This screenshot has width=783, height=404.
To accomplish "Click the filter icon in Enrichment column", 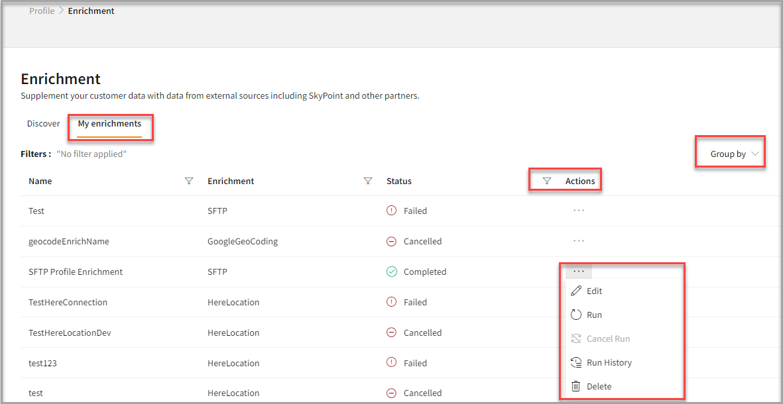I will [x=368, y=181].
